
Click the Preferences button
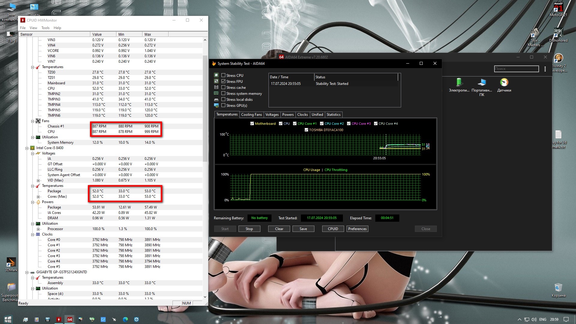click(357, 229)
